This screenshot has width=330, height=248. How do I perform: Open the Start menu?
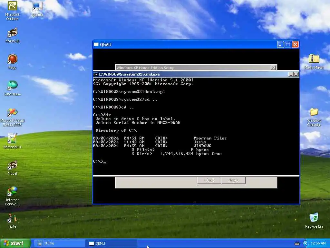click(x=15, y=243)
